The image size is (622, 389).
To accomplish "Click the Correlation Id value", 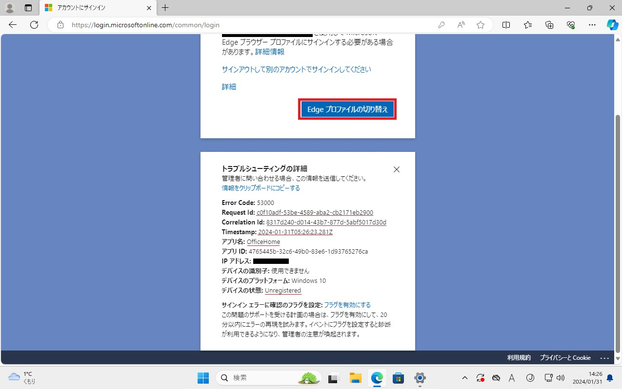I will tap(326, 222).
